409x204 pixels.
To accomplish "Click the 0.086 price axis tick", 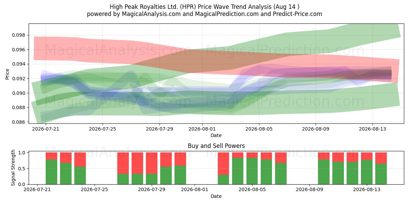I will point(19,122).
